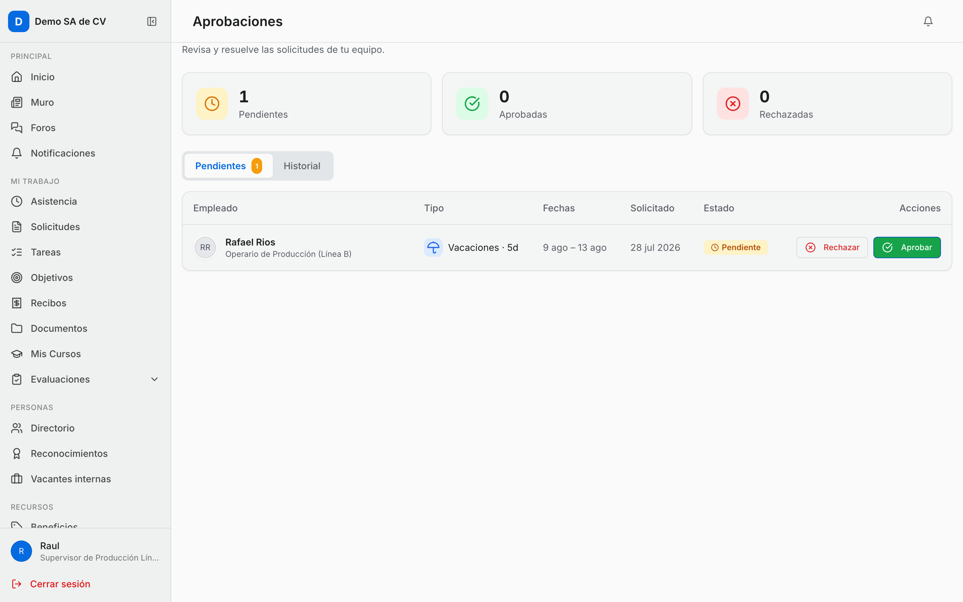Open Objetivos in the sidebar
This screenshot has height=602, width=963.
click(86, 278)
